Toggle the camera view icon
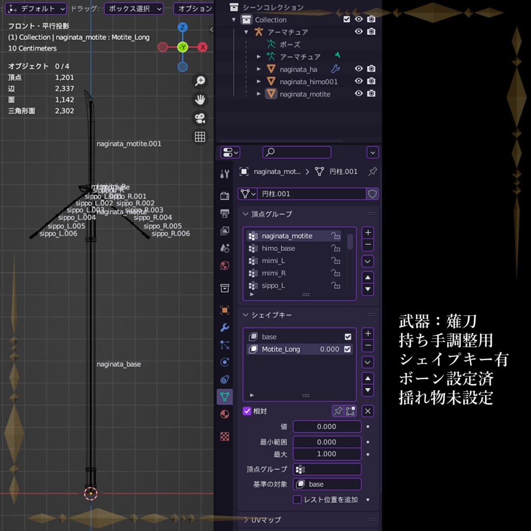Screen dimensions: 531x531 click(x=200, y=118)
